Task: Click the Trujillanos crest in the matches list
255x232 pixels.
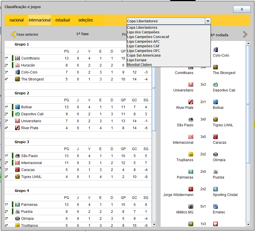Action: coord(191,154)
